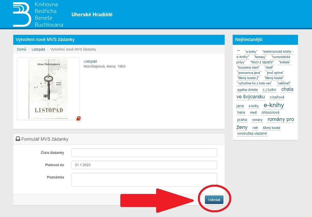Open the "kouzelne ctení" tag
This screenshot has width=312, height=217.
click(x=248, y=68)
